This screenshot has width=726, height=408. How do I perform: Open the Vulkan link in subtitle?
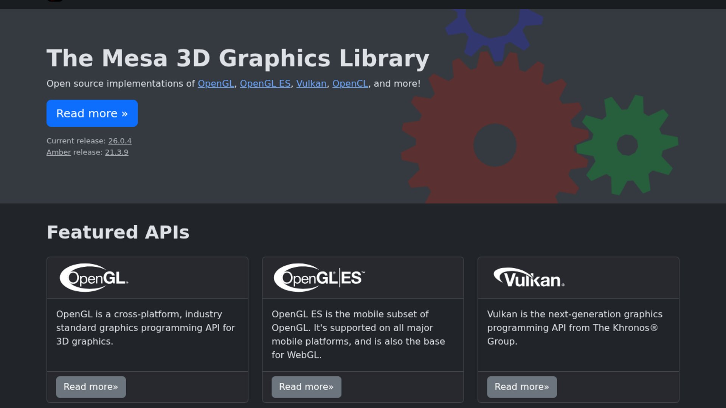(311, 83)
